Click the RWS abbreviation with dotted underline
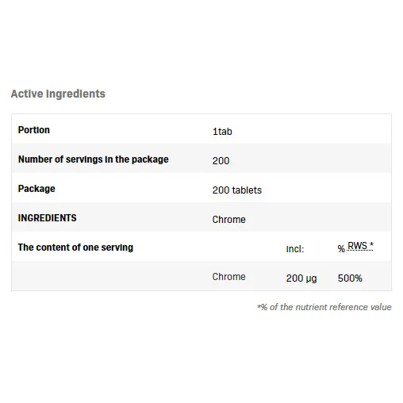Viewport: 403px width, 403px height. point(357,246)
